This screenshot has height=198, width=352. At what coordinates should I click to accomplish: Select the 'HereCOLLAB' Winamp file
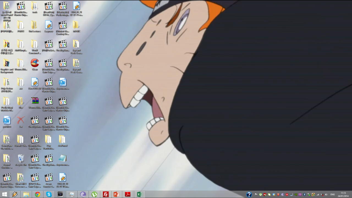pyautogui.click(x=35, y=84)
